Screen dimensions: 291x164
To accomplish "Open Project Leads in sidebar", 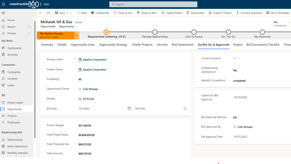I will click(15, 103).
